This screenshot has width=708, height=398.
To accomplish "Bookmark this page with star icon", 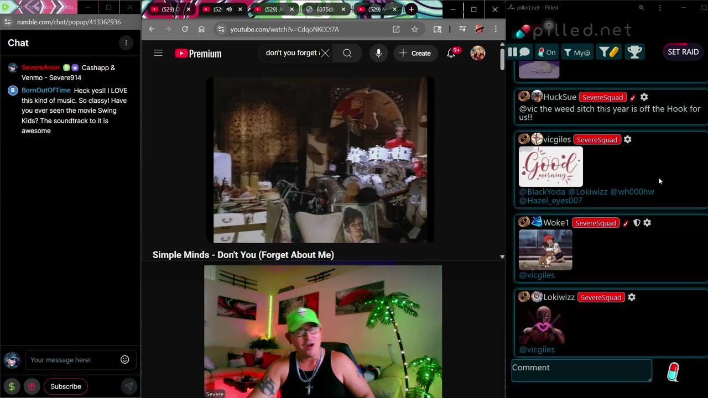I will [414, 29].
